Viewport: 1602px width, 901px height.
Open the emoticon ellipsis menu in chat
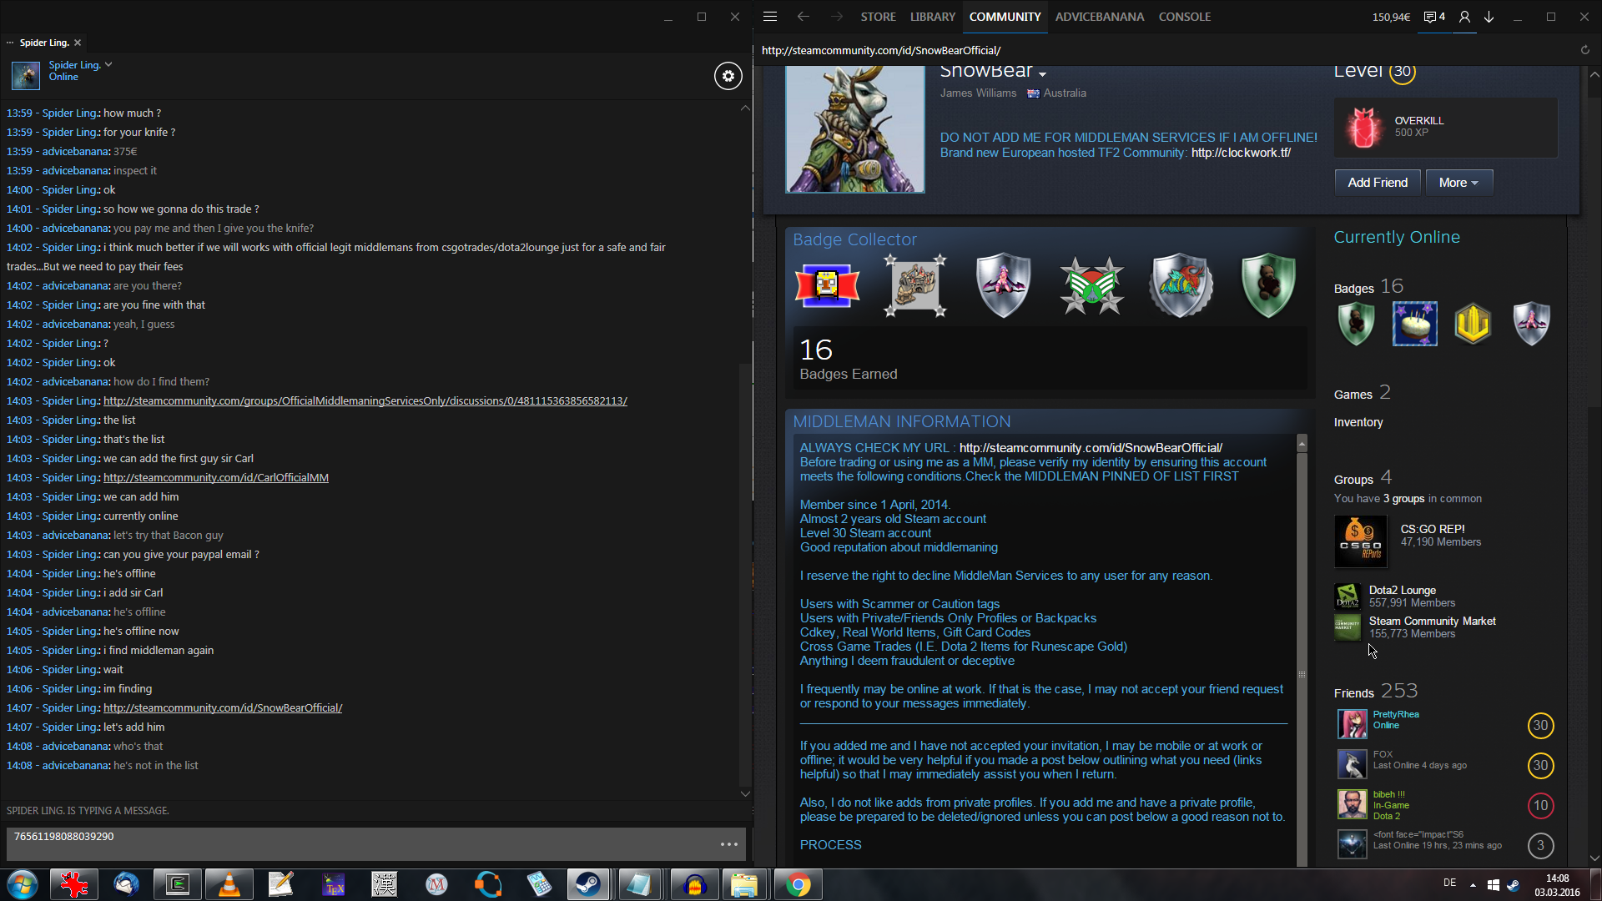[x=728, y=844]
